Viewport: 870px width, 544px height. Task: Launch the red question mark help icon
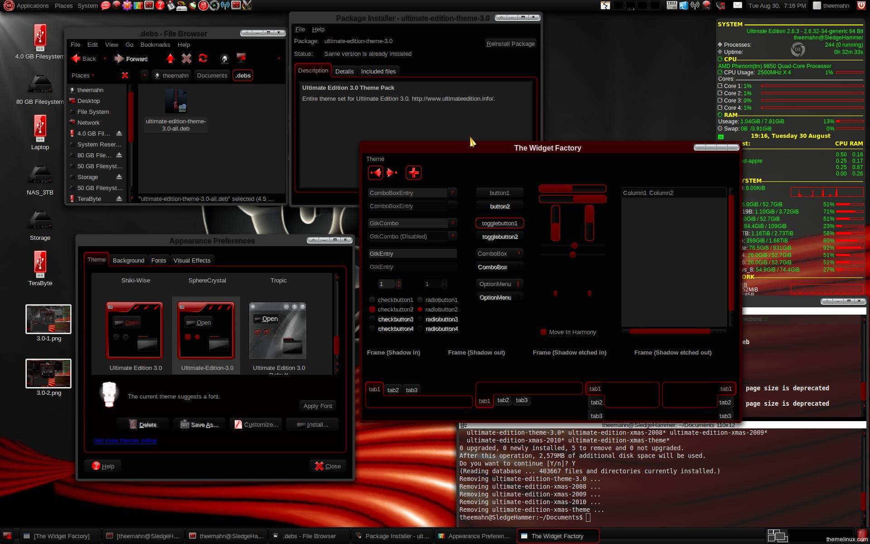tap(160, 5)
